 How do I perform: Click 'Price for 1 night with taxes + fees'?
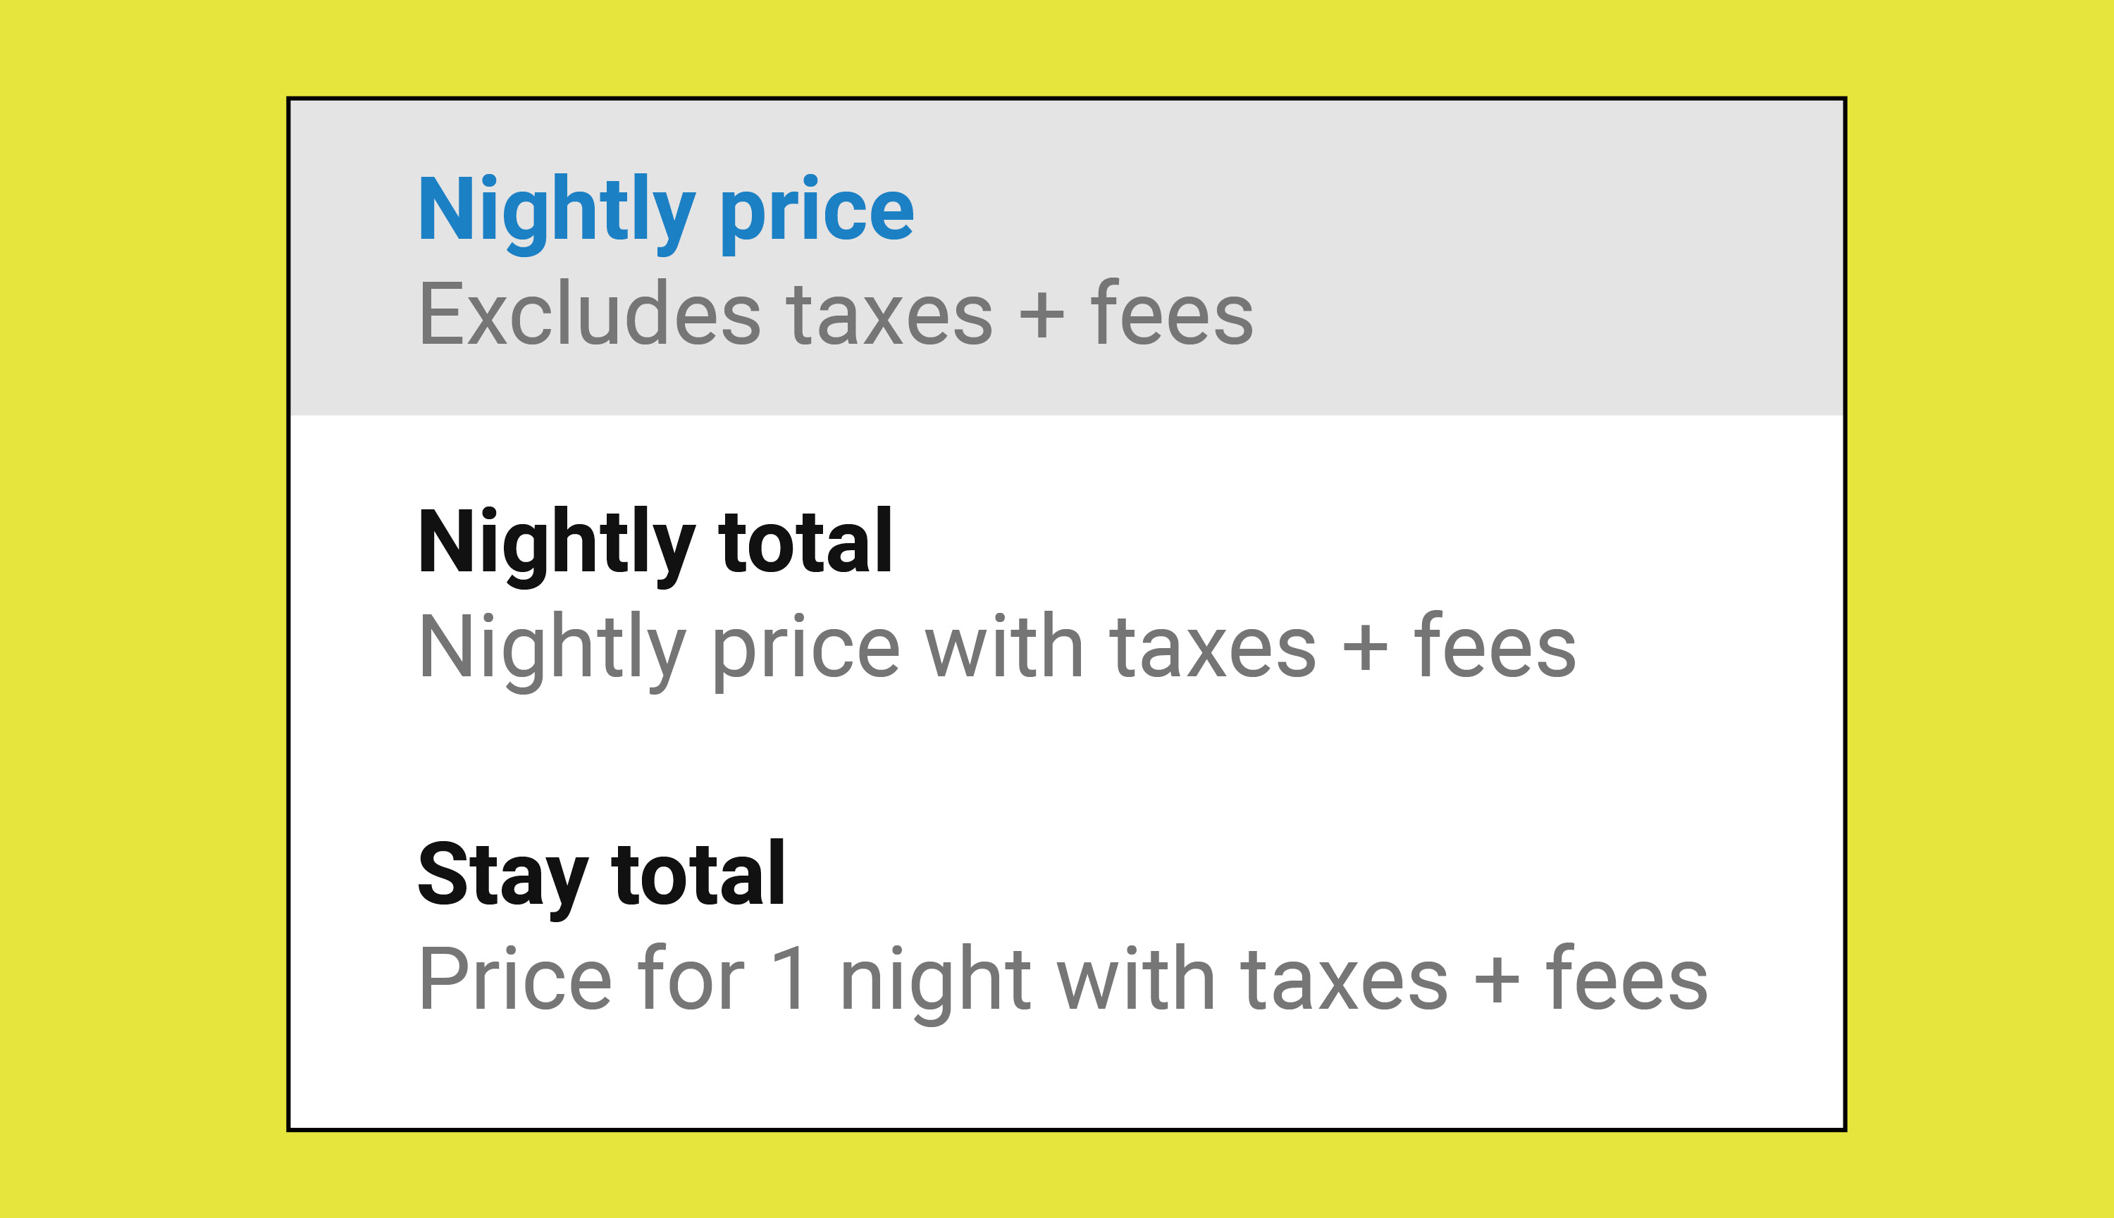click(x=1062, y=980)
